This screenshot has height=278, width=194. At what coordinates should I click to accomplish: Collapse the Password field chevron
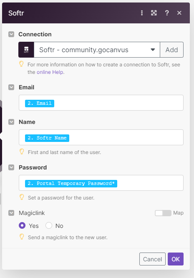(11, 167)
